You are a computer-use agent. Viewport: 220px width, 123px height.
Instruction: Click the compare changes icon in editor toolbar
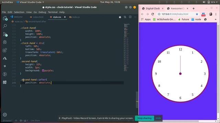click(125, 17)
